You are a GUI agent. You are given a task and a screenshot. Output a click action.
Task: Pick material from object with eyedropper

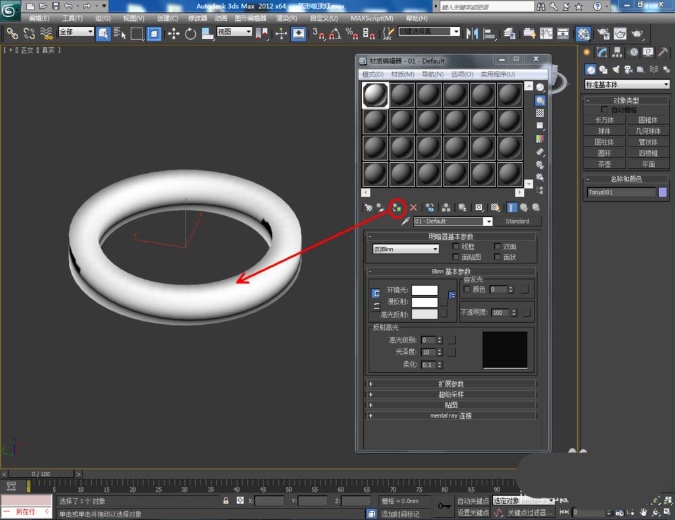click(404, 222)
